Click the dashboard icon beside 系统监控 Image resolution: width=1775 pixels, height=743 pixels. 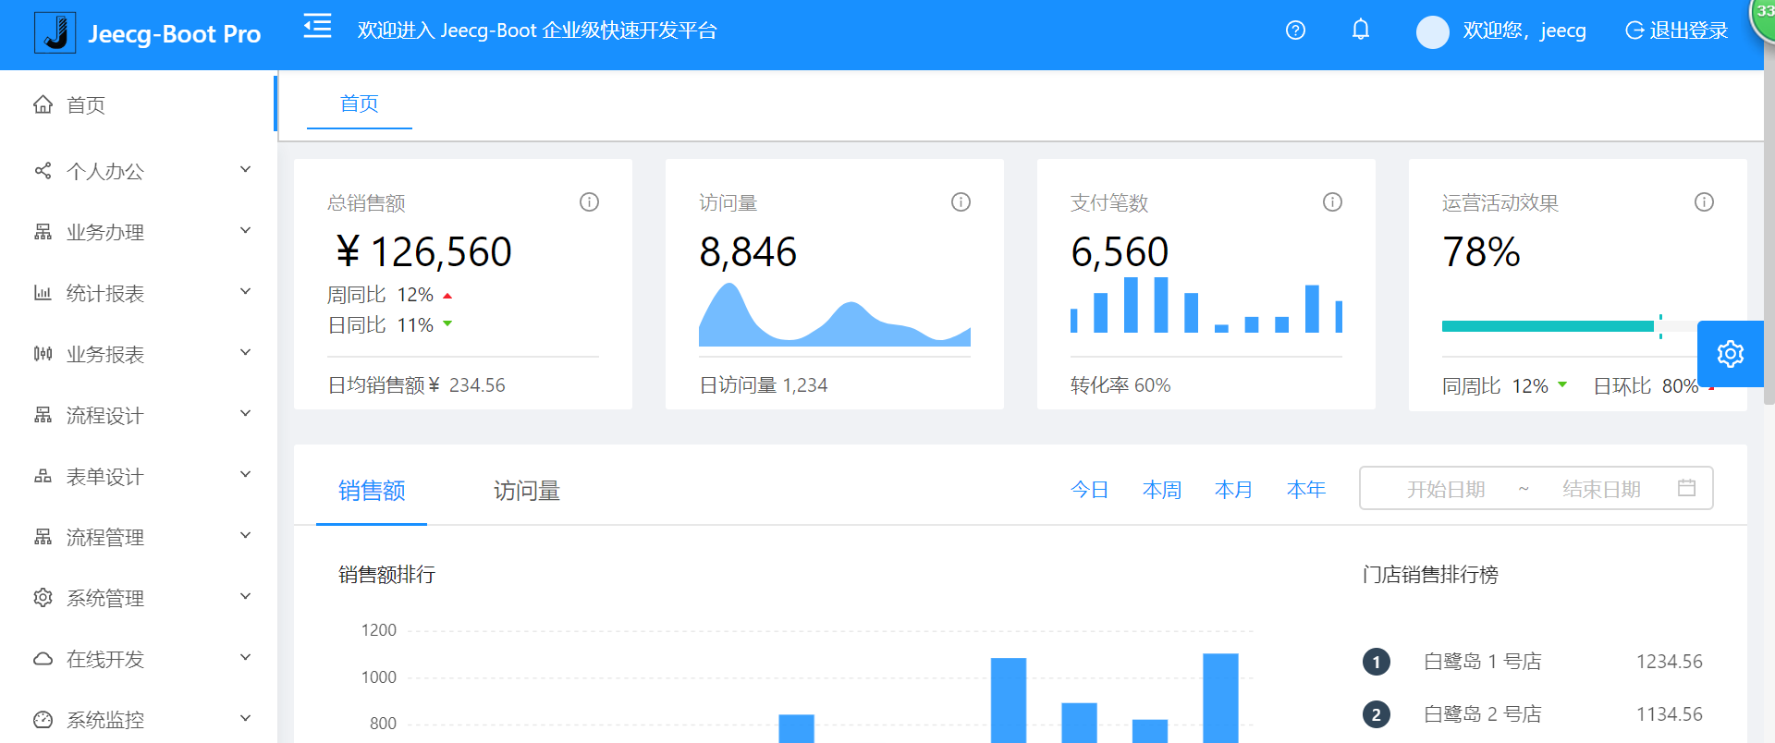click(43, 720)
